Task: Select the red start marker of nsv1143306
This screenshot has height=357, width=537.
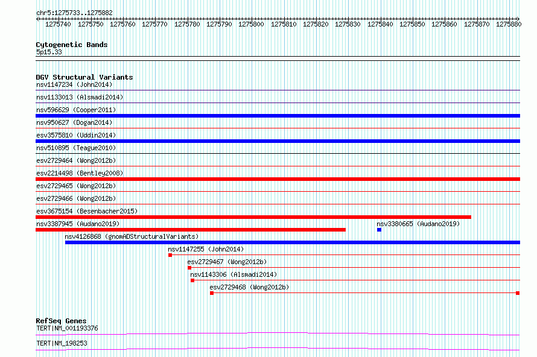Action: [x=192, y=280]
